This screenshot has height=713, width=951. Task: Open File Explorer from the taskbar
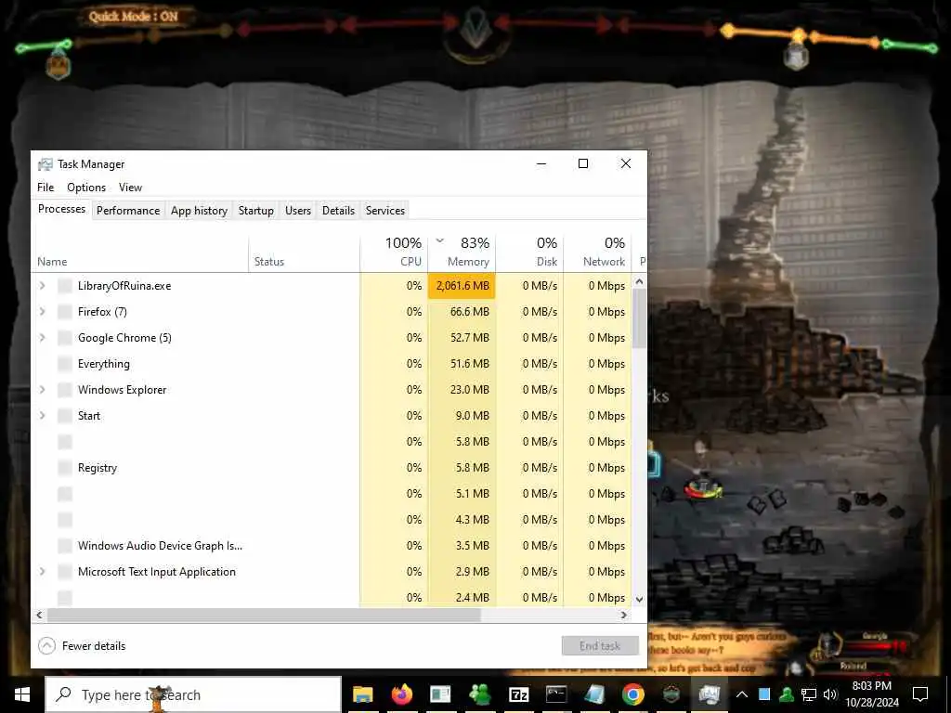coord(363,694)
